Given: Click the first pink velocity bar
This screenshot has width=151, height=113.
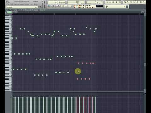Looking at the screenshot, I should [x=77, y=105].
